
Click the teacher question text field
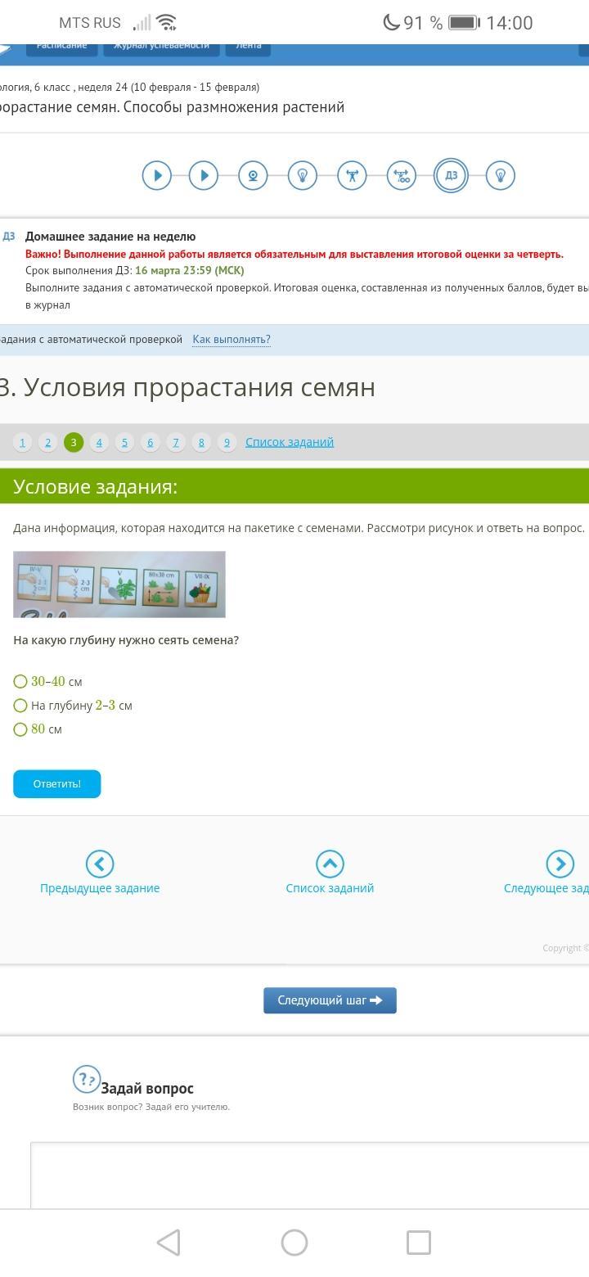pyautogui.click(x=310, y=1175)
